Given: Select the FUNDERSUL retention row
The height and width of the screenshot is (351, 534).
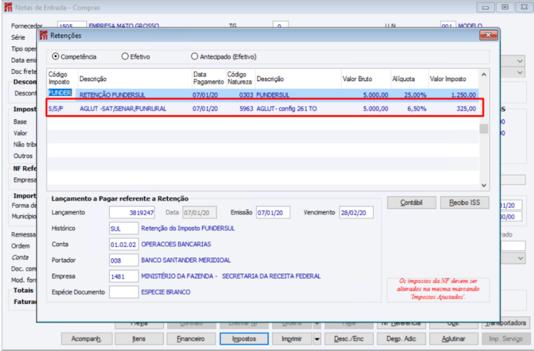Looking at the screenshot, I should click(x=263, y=95).
